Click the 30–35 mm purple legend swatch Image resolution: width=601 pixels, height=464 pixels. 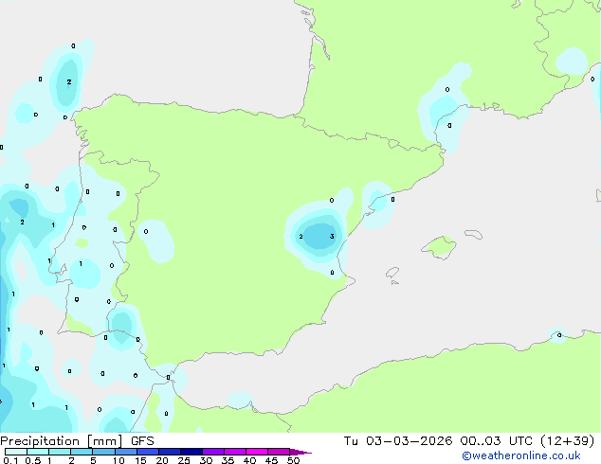click(213, 452)
